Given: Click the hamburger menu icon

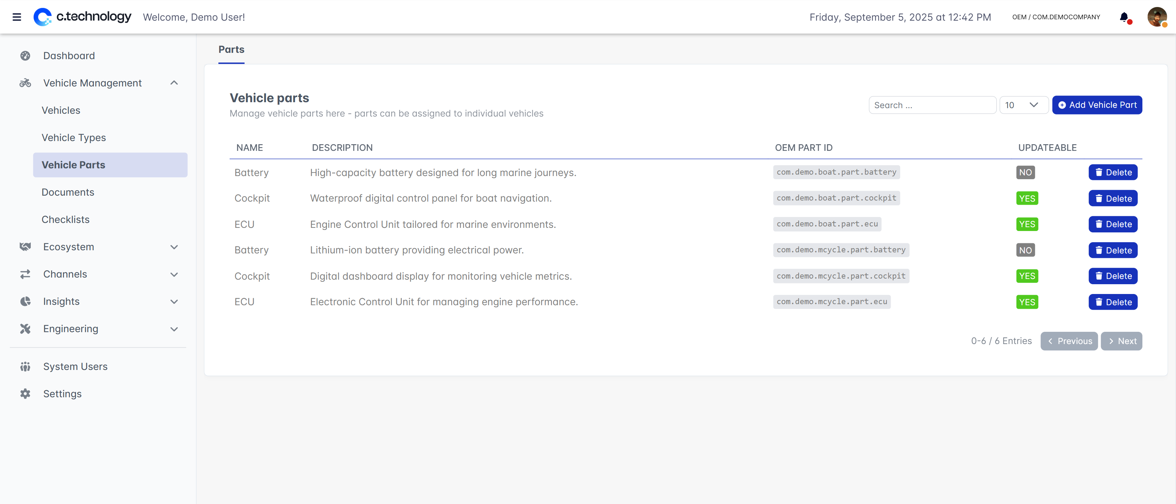Looking at the screenshot, I should click(17, 17).
